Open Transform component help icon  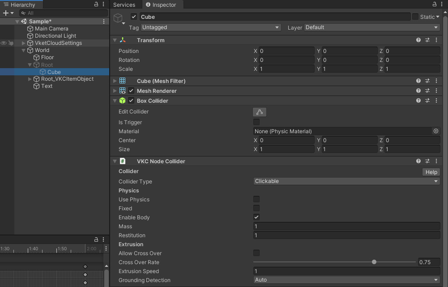[418, 40]
